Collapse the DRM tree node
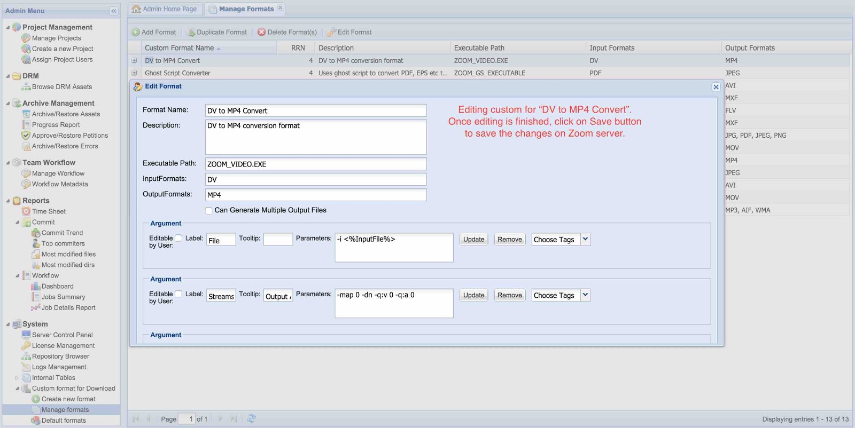 [7, 76]
